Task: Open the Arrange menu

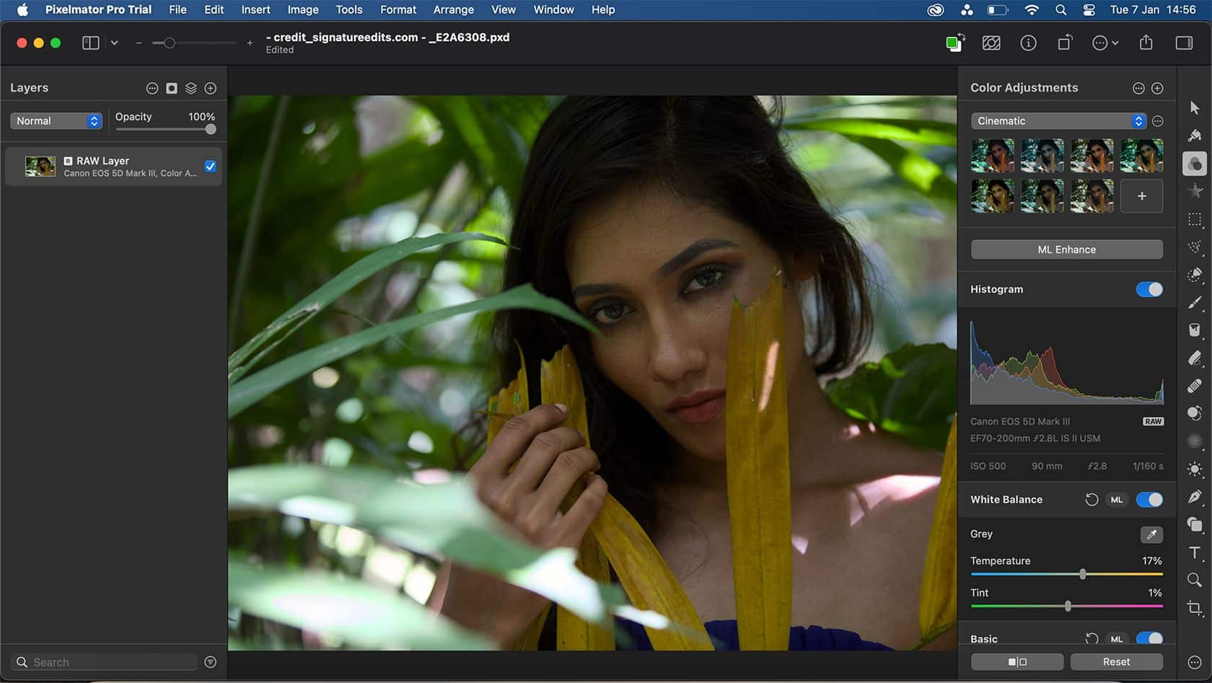Action: [453, 9]
